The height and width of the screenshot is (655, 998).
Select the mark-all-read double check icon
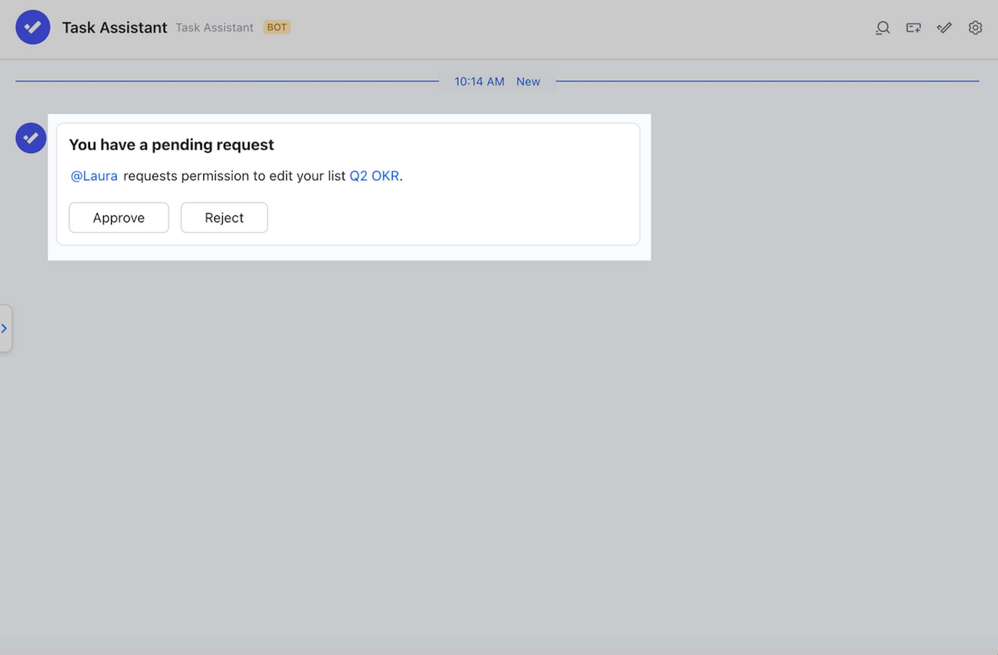tap(944, 27)
